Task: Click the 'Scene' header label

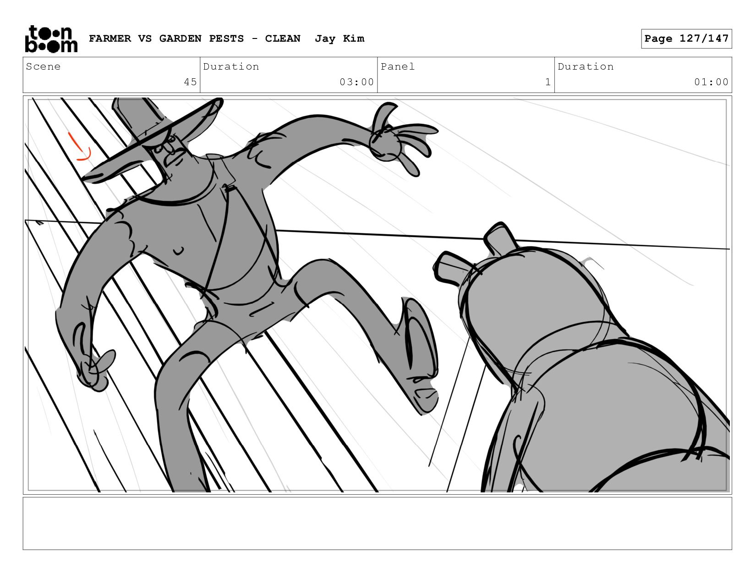Action: pos(43,66)
